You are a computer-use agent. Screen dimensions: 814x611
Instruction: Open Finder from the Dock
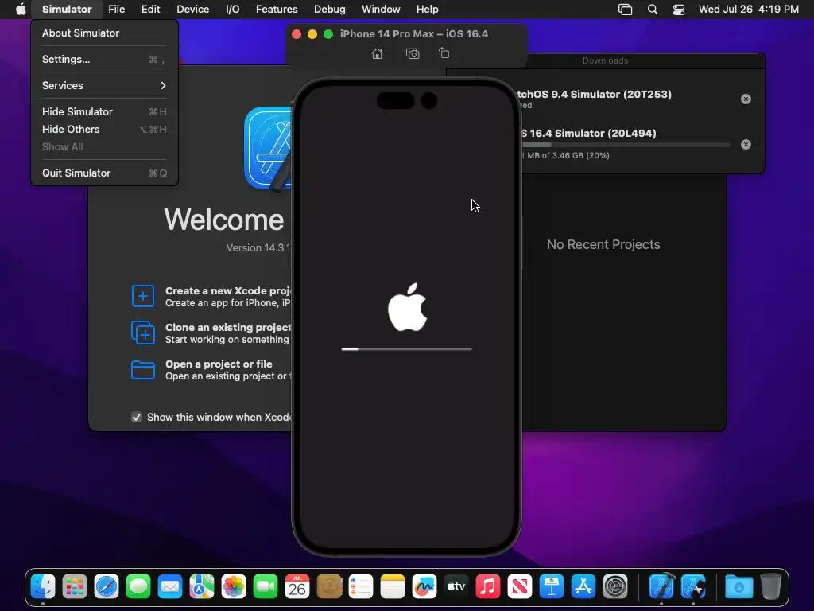click(43, 587)
